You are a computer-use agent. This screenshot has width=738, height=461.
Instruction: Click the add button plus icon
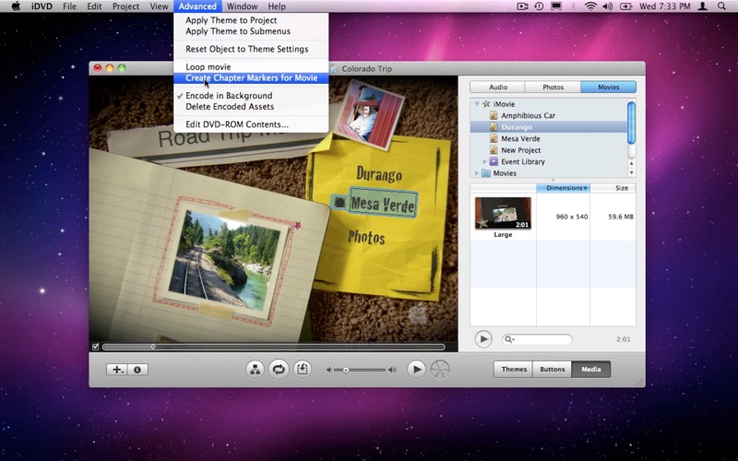tap(117, 370)
